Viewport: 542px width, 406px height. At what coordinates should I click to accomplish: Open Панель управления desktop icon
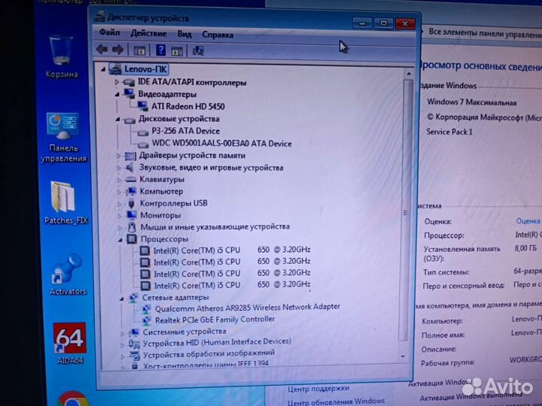63,137
